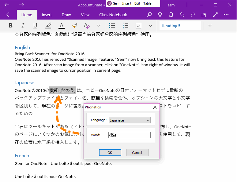Open the notifications bell
The height and width of the screenshot is (182, 237).
[x=171, y=15]
